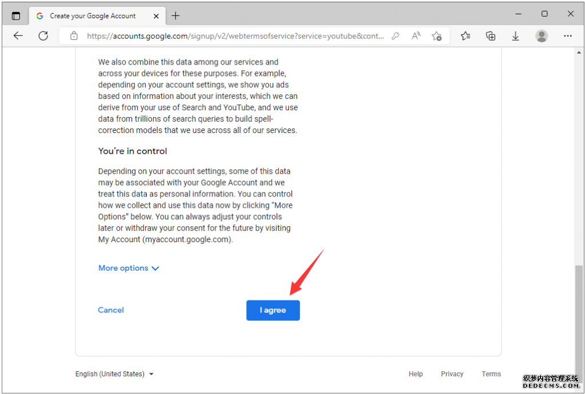The width and height of the screenshot is (585, 394).
Task: Close the Create your Google Account tab
Action: click(x=156, y=16)
